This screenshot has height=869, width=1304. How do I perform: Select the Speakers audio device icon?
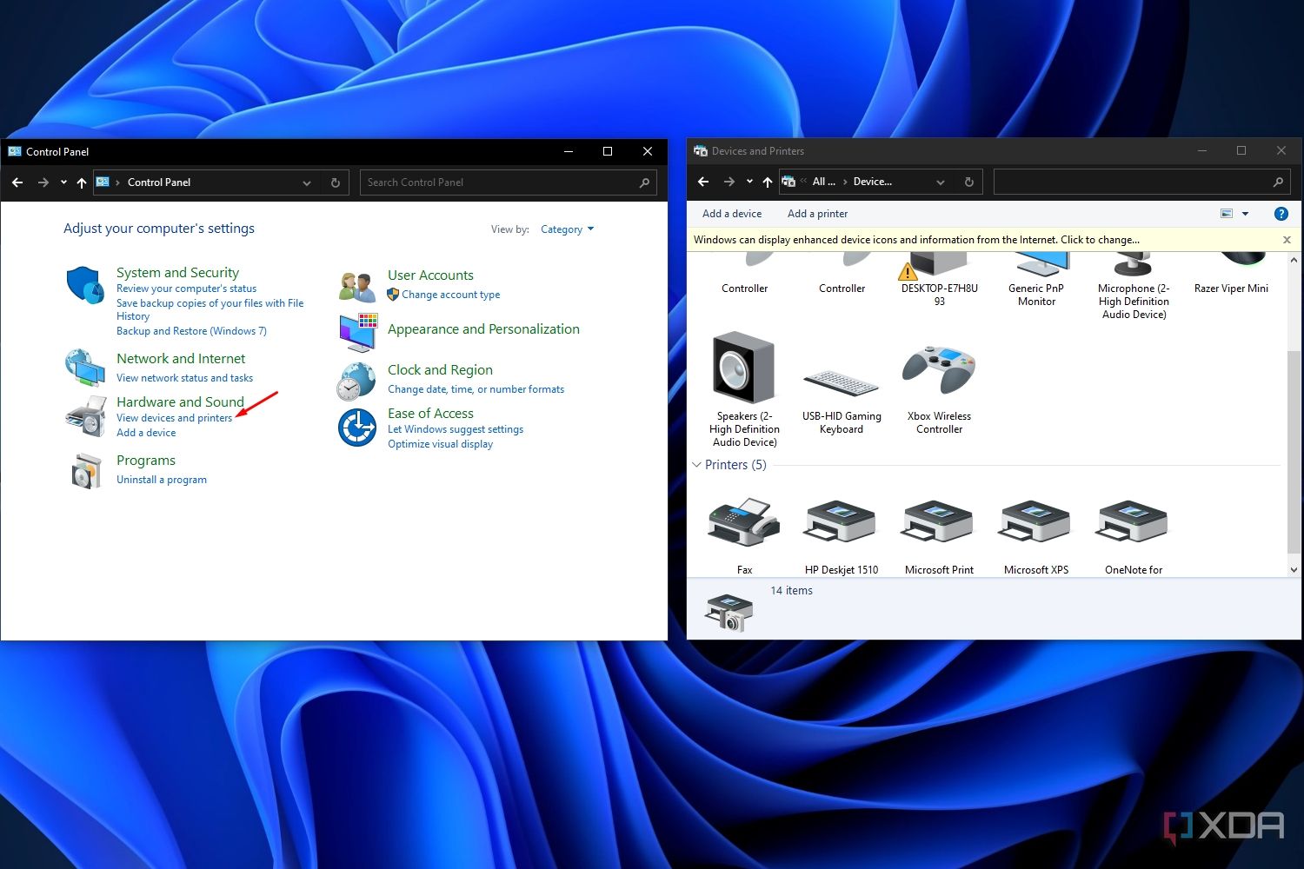click(x=744, y=368)
